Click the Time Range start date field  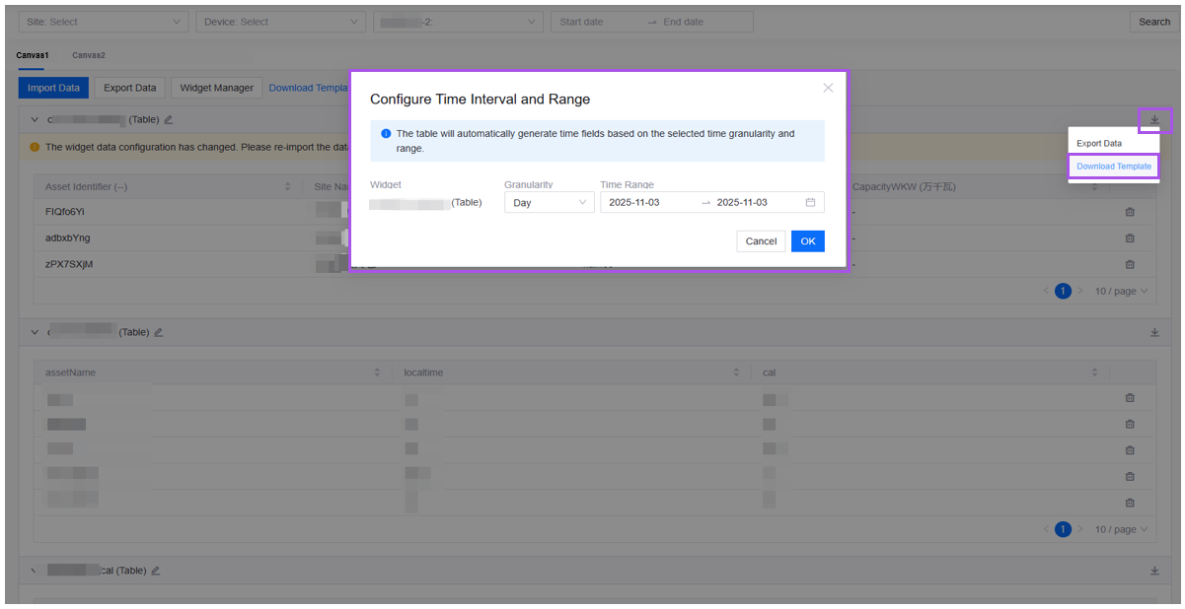pos(646,203)
